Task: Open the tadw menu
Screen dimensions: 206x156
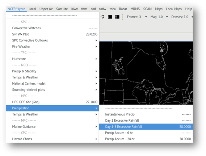Action: pos(103,9)
